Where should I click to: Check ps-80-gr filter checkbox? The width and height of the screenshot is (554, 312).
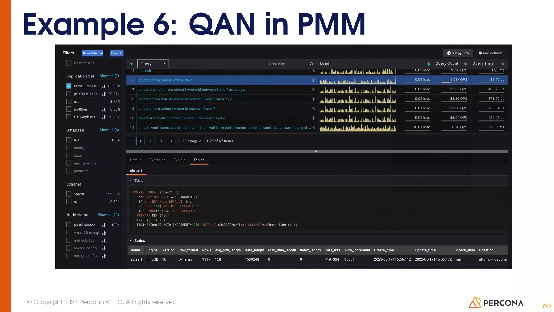point(69,109)
